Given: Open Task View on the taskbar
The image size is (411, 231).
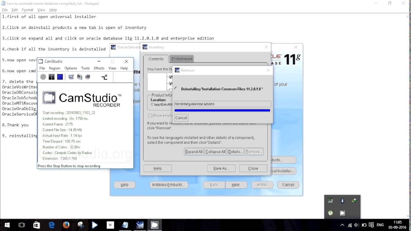Looking at the screenshot, I should (22, 225).
